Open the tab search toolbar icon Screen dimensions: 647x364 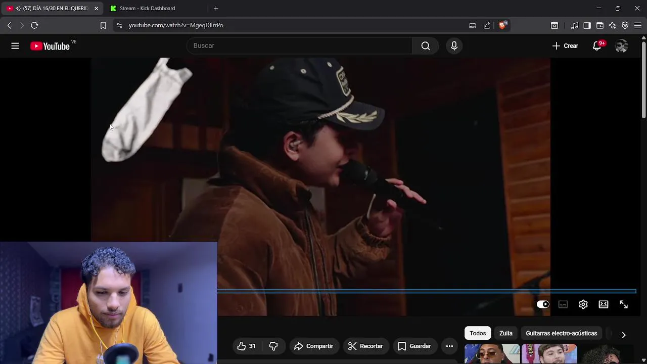[x=554, y=25]
